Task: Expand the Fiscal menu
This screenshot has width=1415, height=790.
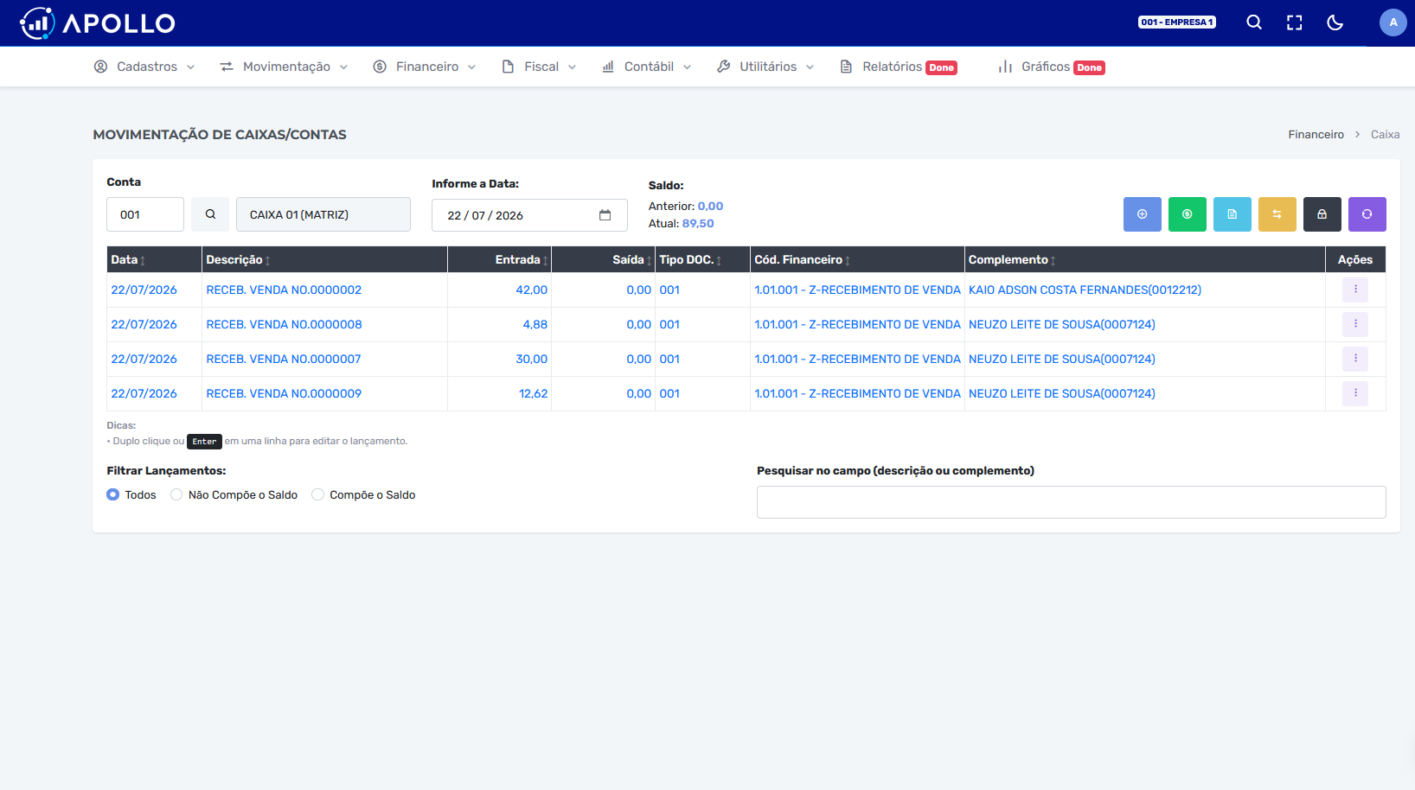Action: (539, 67)
